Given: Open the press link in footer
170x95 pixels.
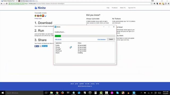Looking at the screenshot, I should pyautogui.click(x=76, y=84).
